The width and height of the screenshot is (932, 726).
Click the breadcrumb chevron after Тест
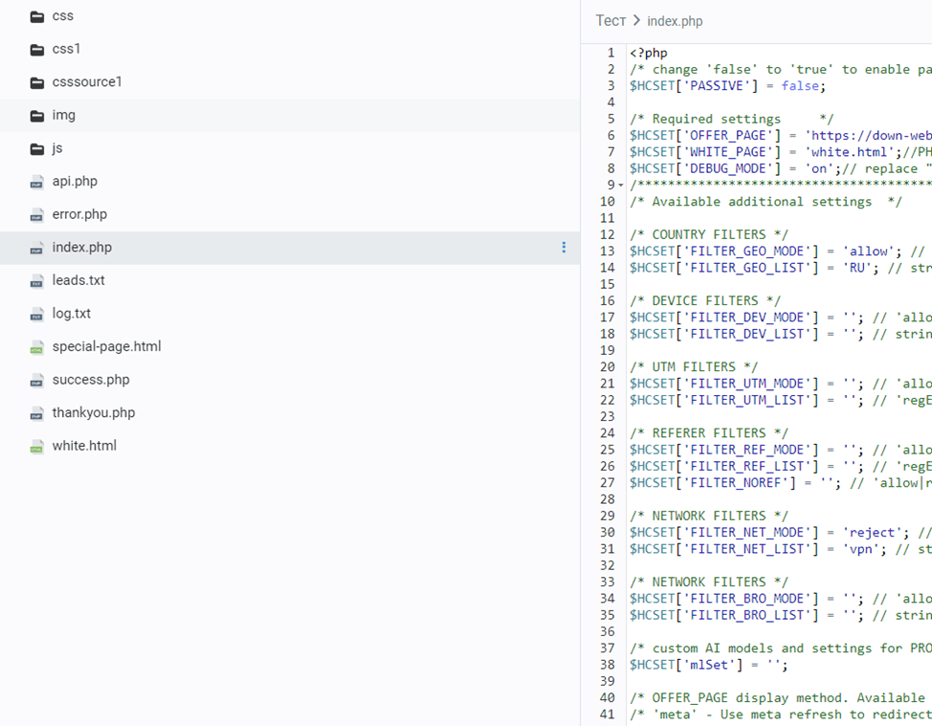pos(636,21)
